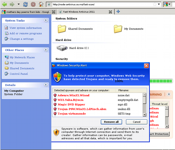Viewport: 175px width, 150px height.
Task: Click the red shield beside Magic DVD Ripper
Action: (55, 105)
